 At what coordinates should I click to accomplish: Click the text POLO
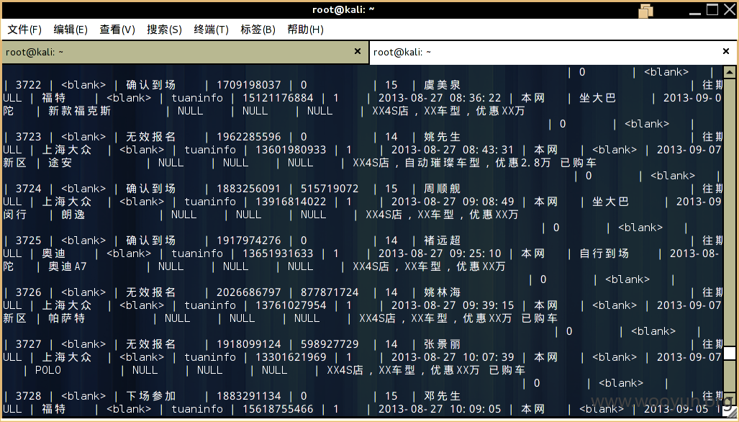(x=48, y=371)
